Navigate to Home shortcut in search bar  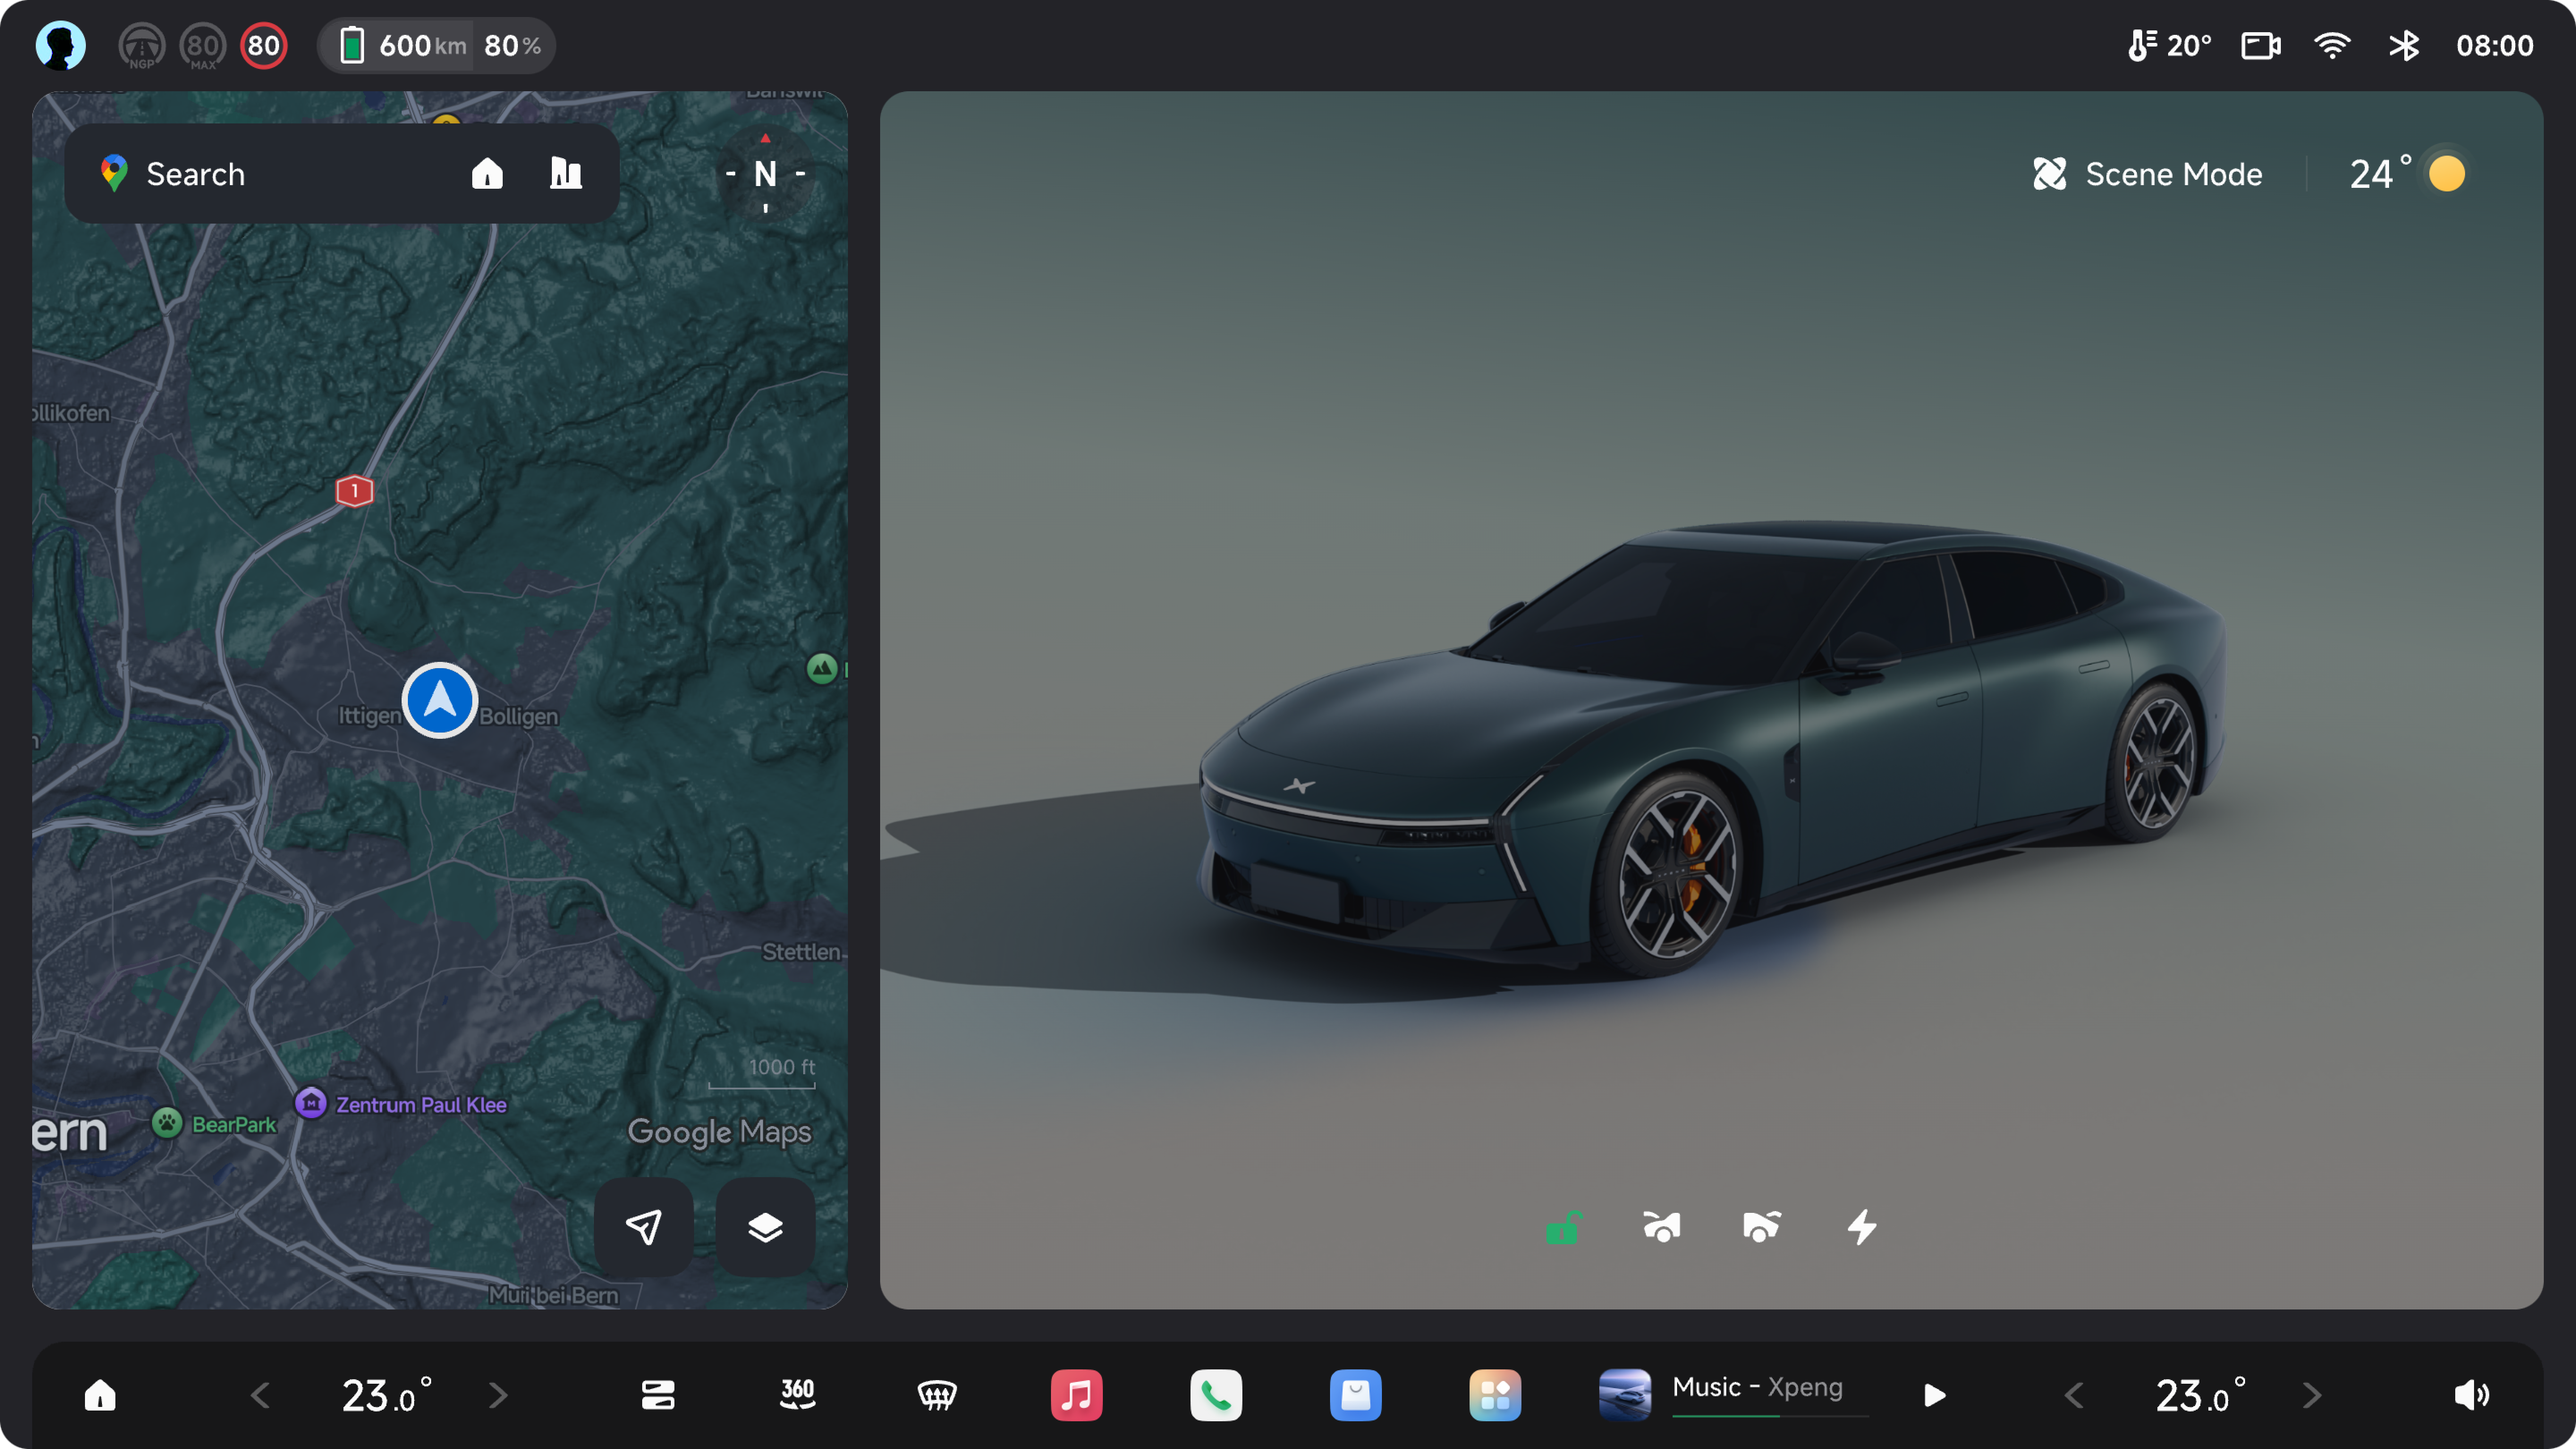point(487,174)
